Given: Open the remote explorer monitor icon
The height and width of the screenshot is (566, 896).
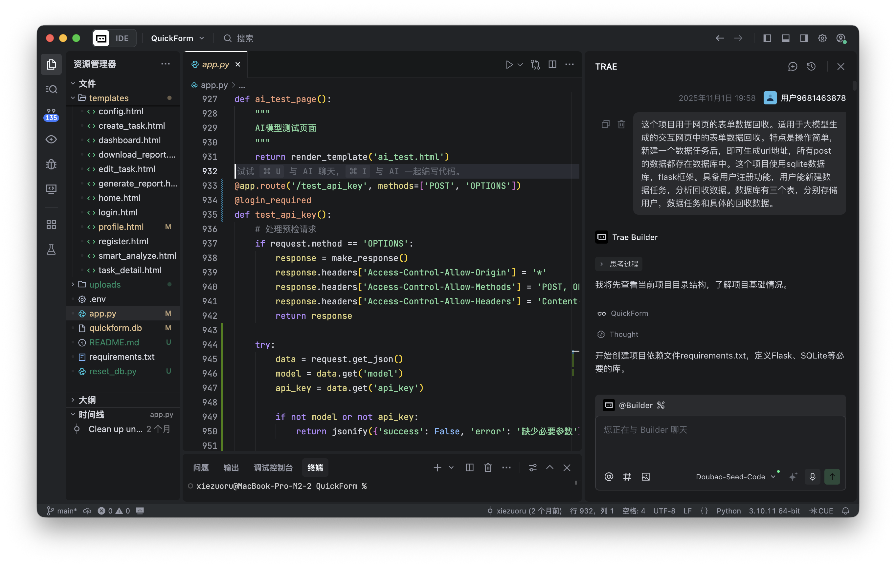Looking at the screenshot, I should coord(51,189).
